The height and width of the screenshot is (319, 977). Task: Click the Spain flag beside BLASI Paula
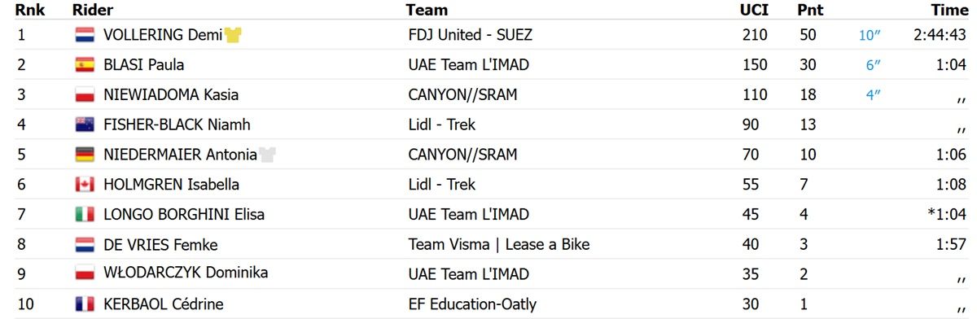pos(85,65)
